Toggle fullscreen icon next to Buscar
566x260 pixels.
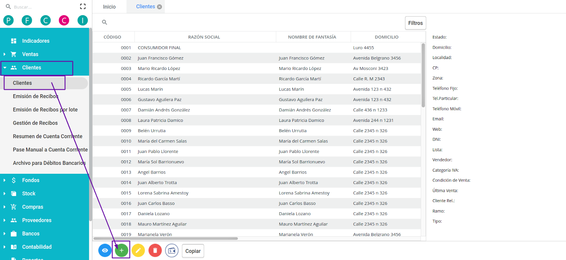[x=83, y=6]
